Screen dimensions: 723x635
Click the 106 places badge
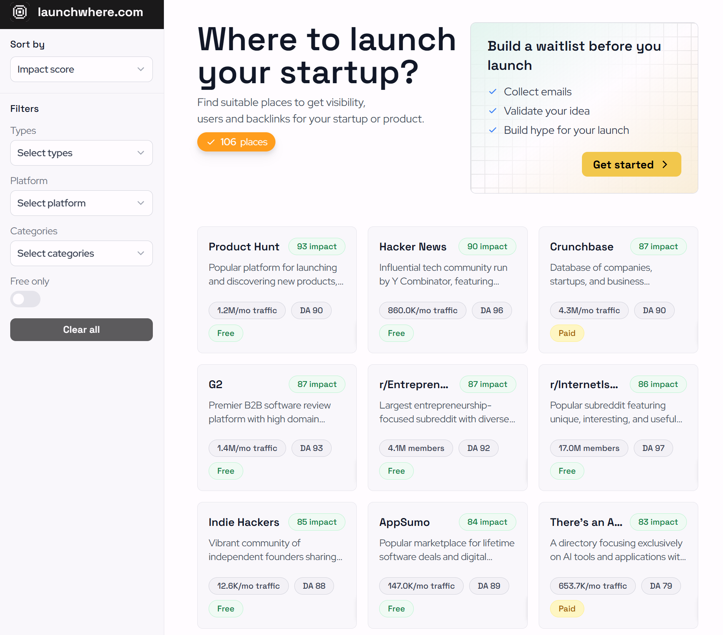[x=236, y=142]
